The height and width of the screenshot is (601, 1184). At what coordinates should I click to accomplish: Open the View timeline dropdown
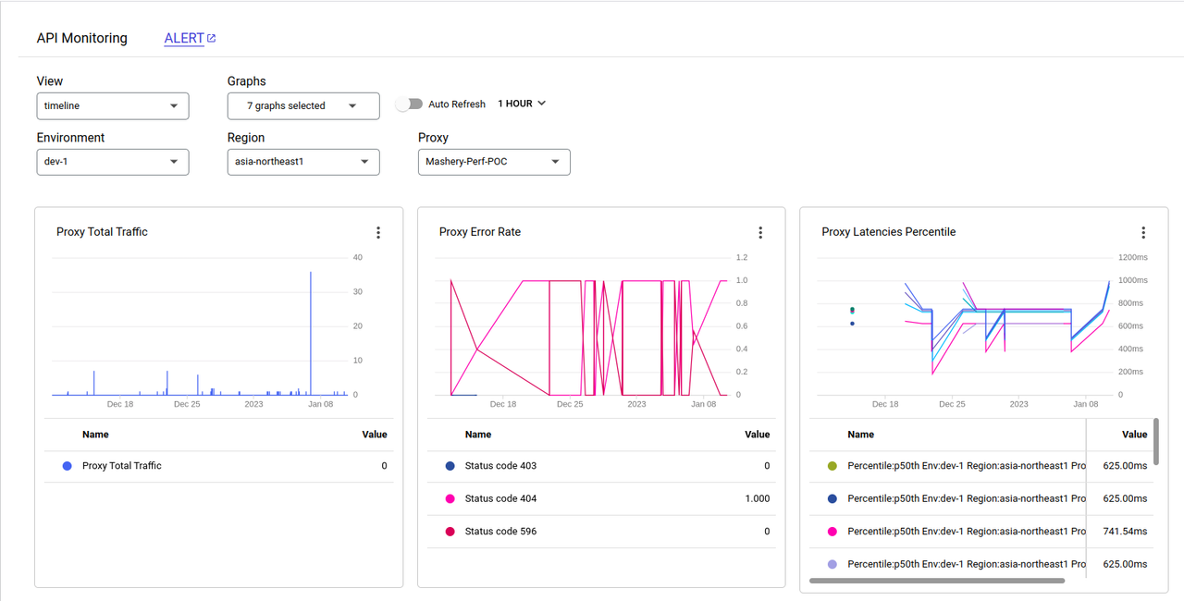(x=113, y=106)
